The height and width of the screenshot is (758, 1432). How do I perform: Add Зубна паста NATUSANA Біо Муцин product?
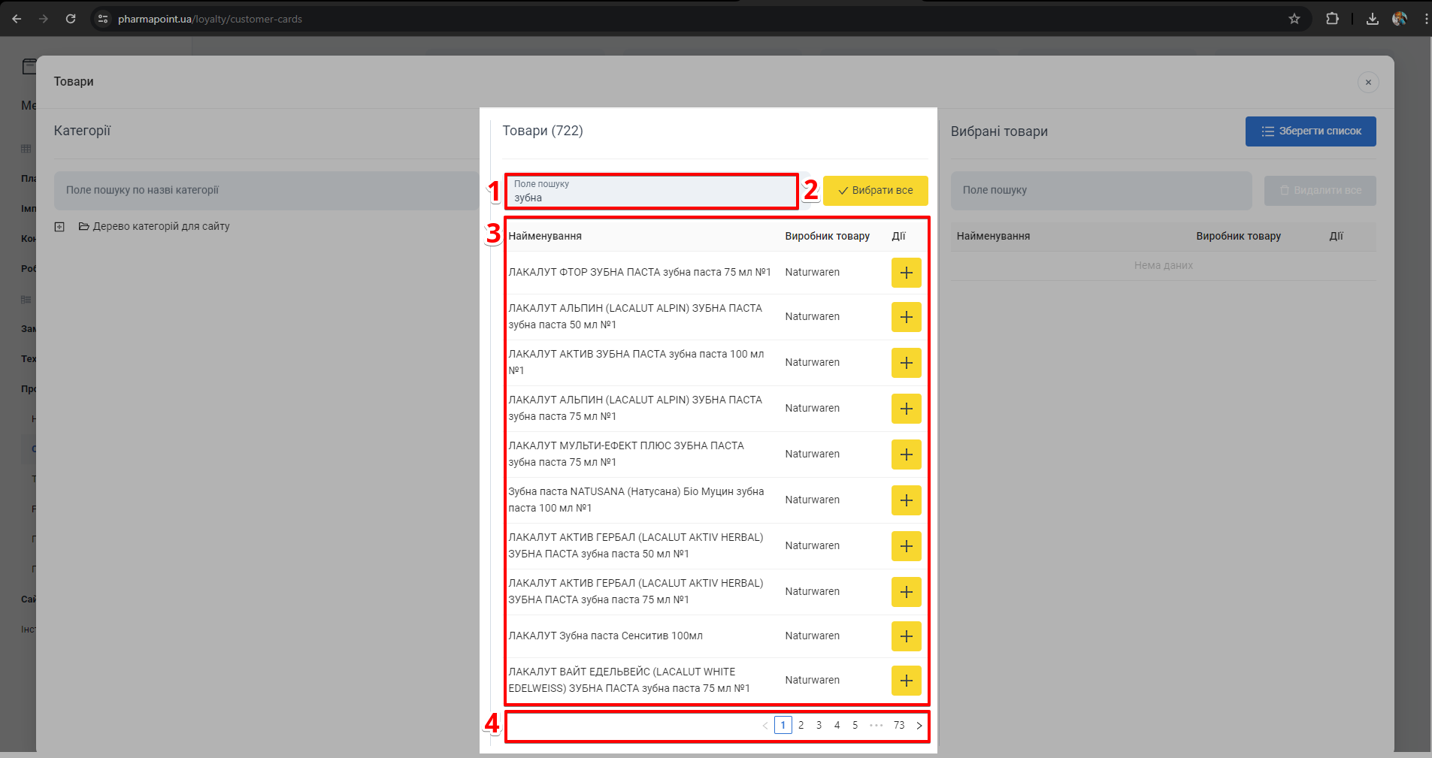pyautogui.click(x=906, y=500)
